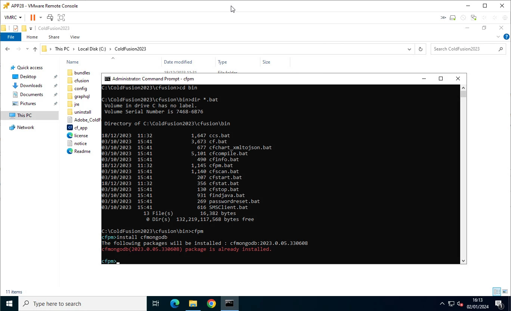Click the CD/DVD drive device icon in VMRC

[463, 18]
